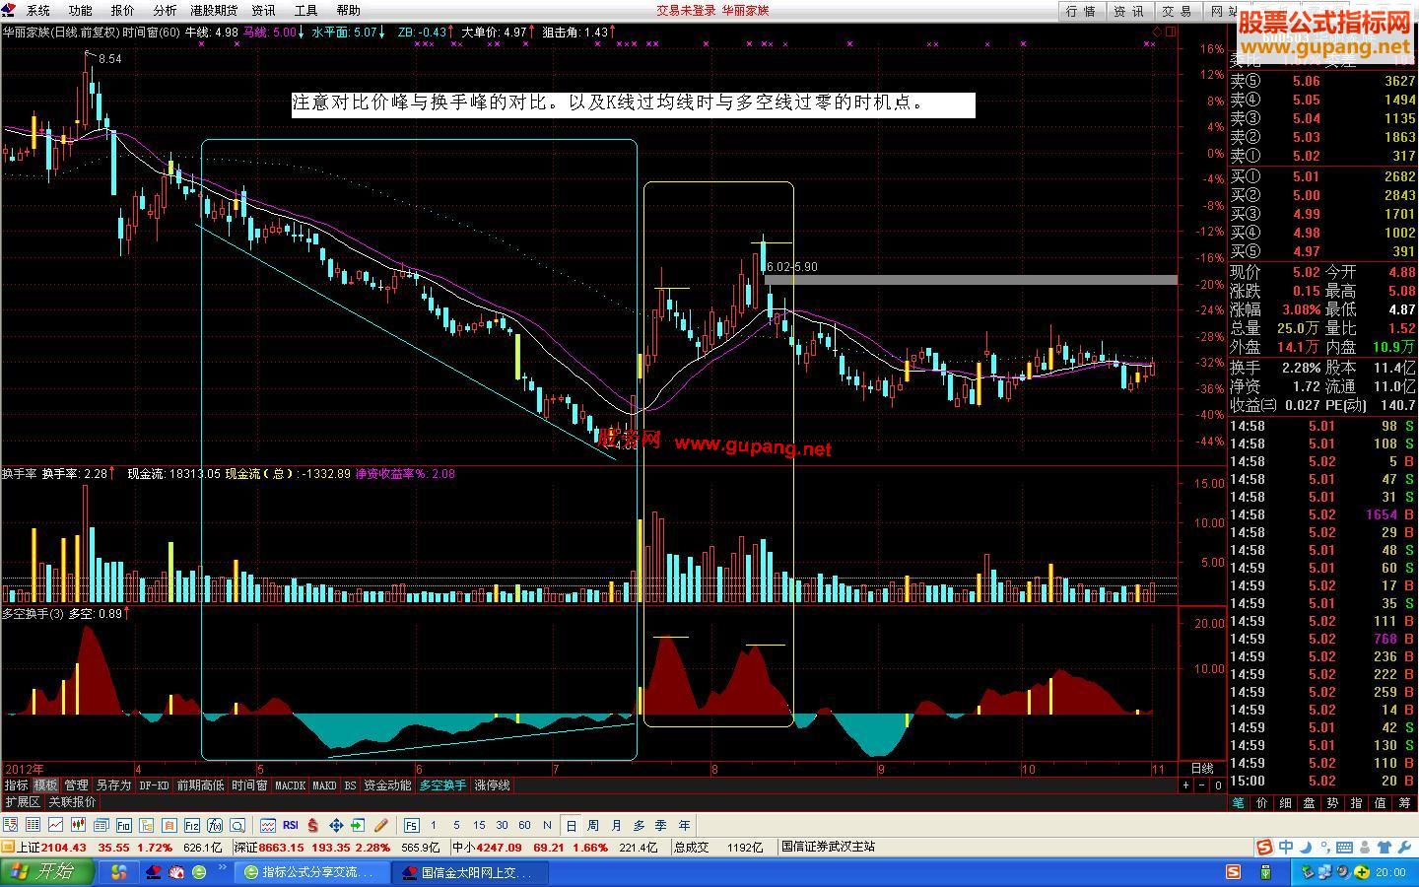Switch to the MAKD indicator tab
Viewport: 1419px width, 887px height.
click(x=324, y=785)
